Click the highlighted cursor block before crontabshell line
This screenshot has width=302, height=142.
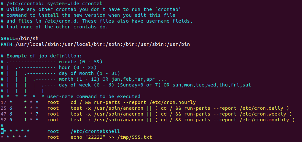(2, 131)
